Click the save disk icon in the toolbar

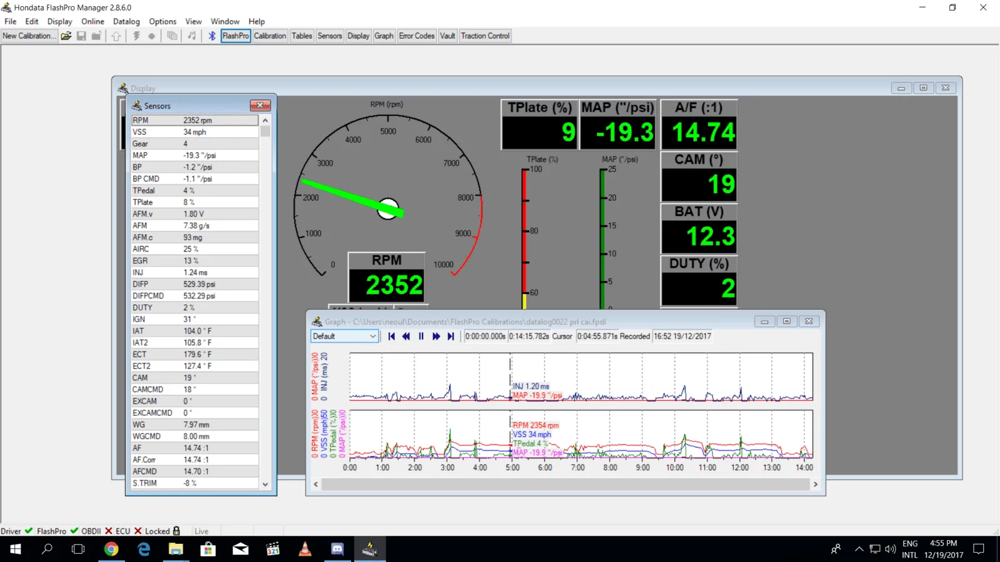[x=81, y=36]
